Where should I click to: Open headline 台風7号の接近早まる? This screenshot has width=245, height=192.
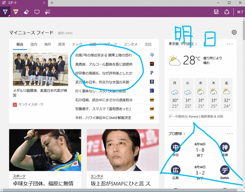pyautogui.click(x=104, y=55)
